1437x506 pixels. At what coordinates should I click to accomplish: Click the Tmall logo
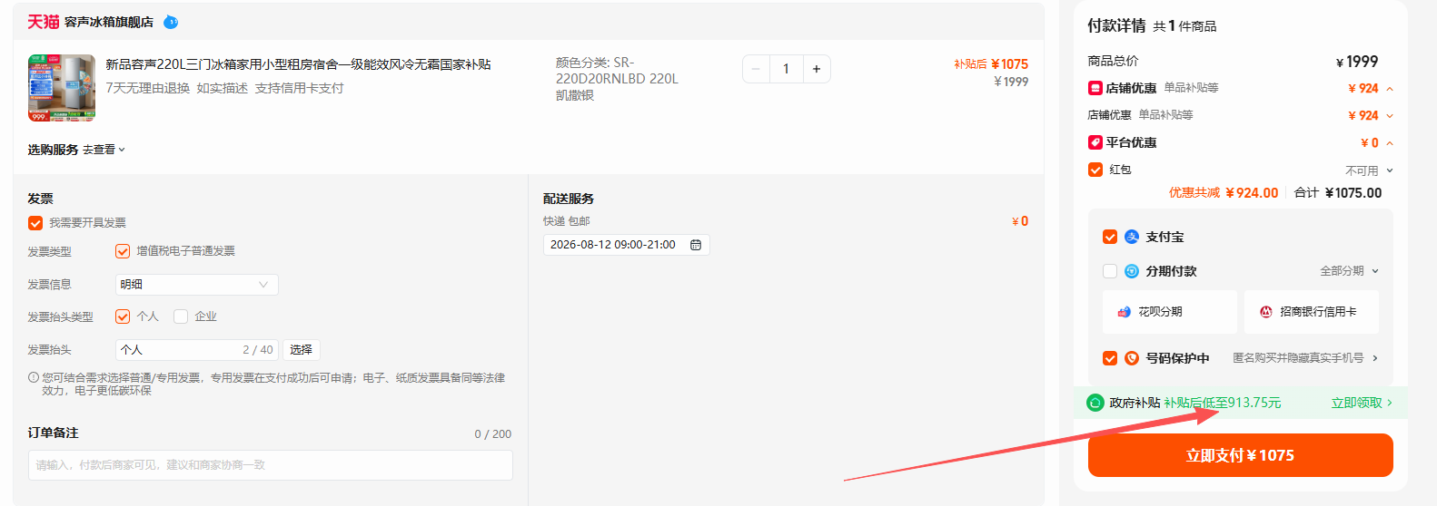pos(43,22)
